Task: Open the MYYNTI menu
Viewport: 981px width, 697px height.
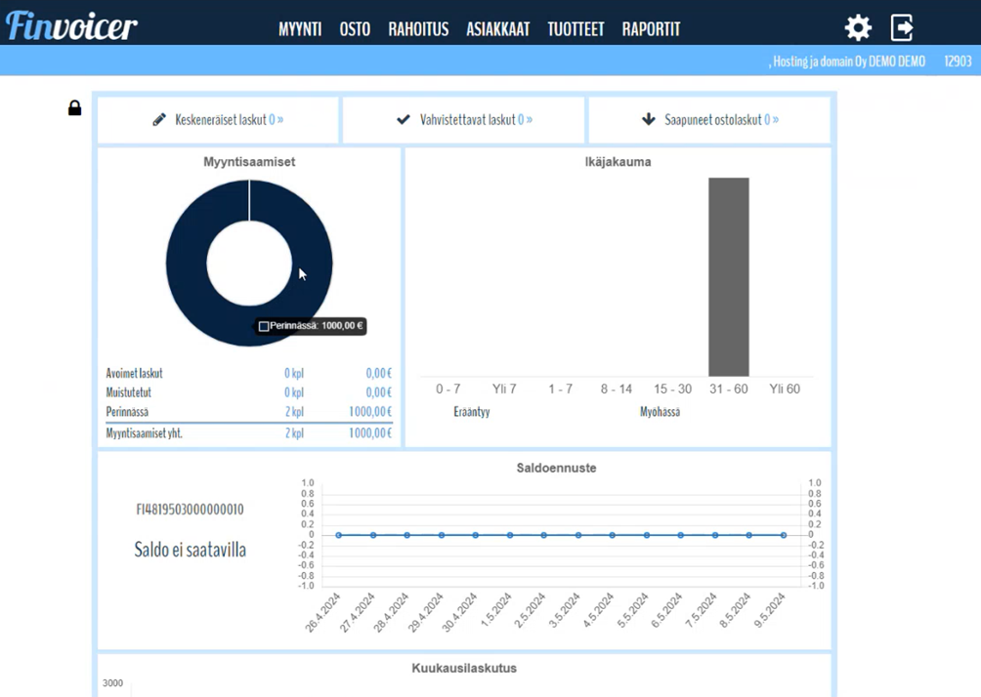Action: tap(300, 29)
